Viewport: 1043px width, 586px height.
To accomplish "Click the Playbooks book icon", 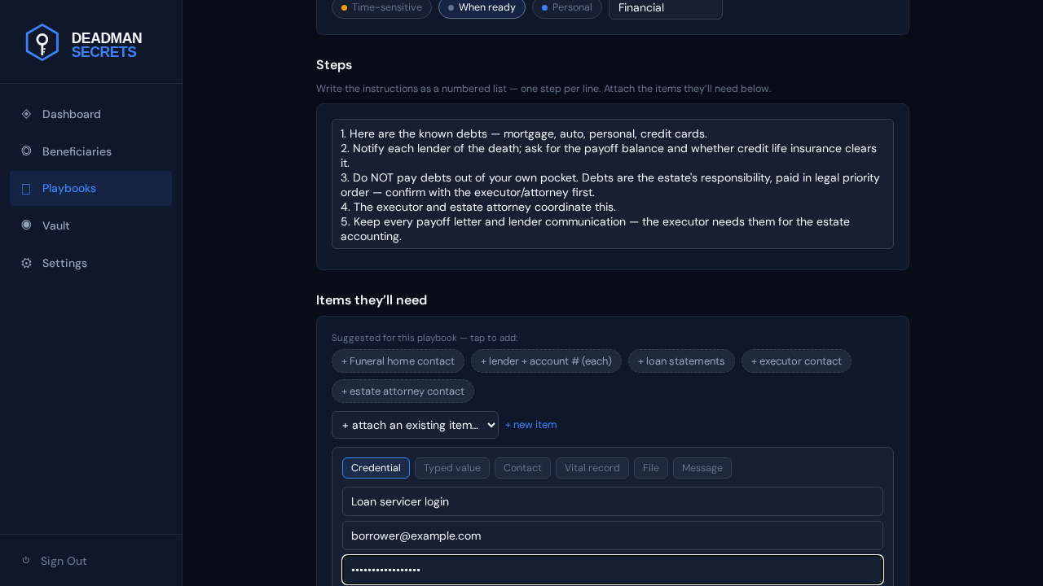I will (x=26, y=189).
